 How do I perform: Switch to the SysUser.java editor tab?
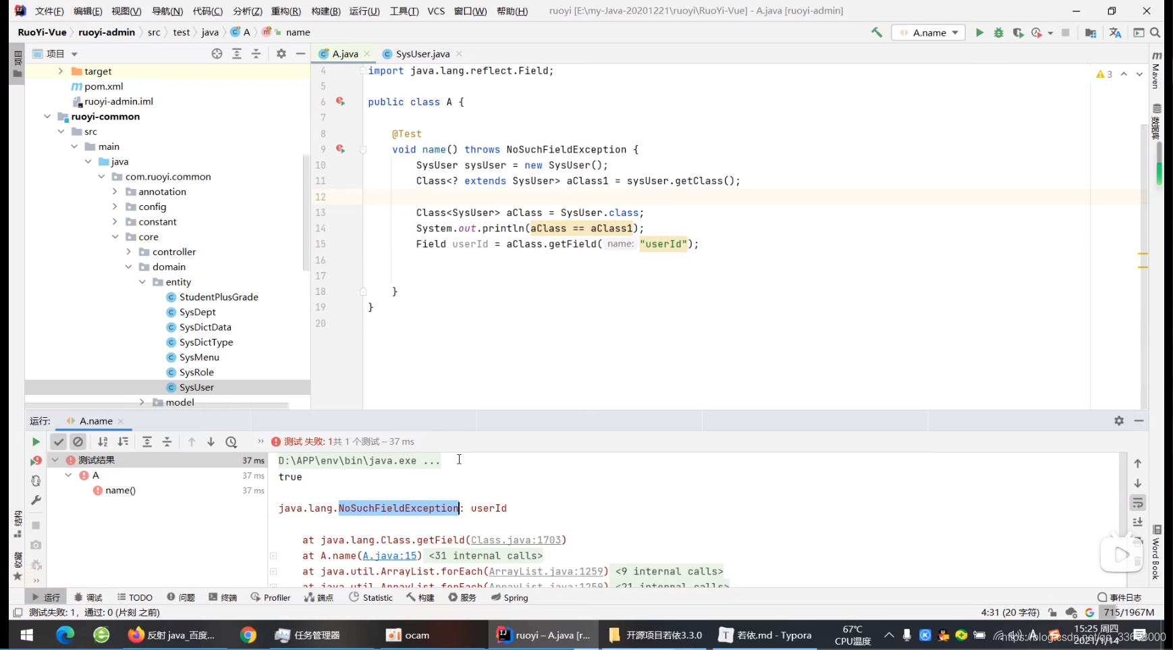[x=422, y=54]
